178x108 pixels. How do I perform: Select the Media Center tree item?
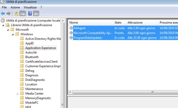34,93
